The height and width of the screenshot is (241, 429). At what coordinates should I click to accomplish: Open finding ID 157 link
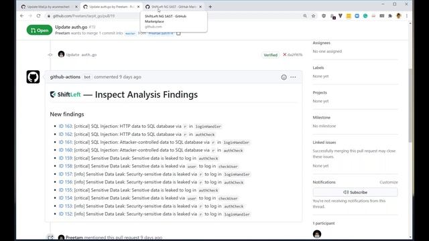pyautogui.click(x=66, y=174)
